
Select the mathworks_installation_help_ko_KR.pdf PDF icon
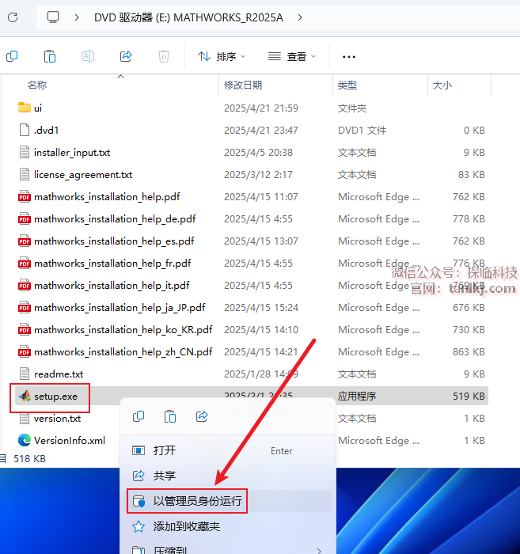pyautogui.click(x=25, y=329)
